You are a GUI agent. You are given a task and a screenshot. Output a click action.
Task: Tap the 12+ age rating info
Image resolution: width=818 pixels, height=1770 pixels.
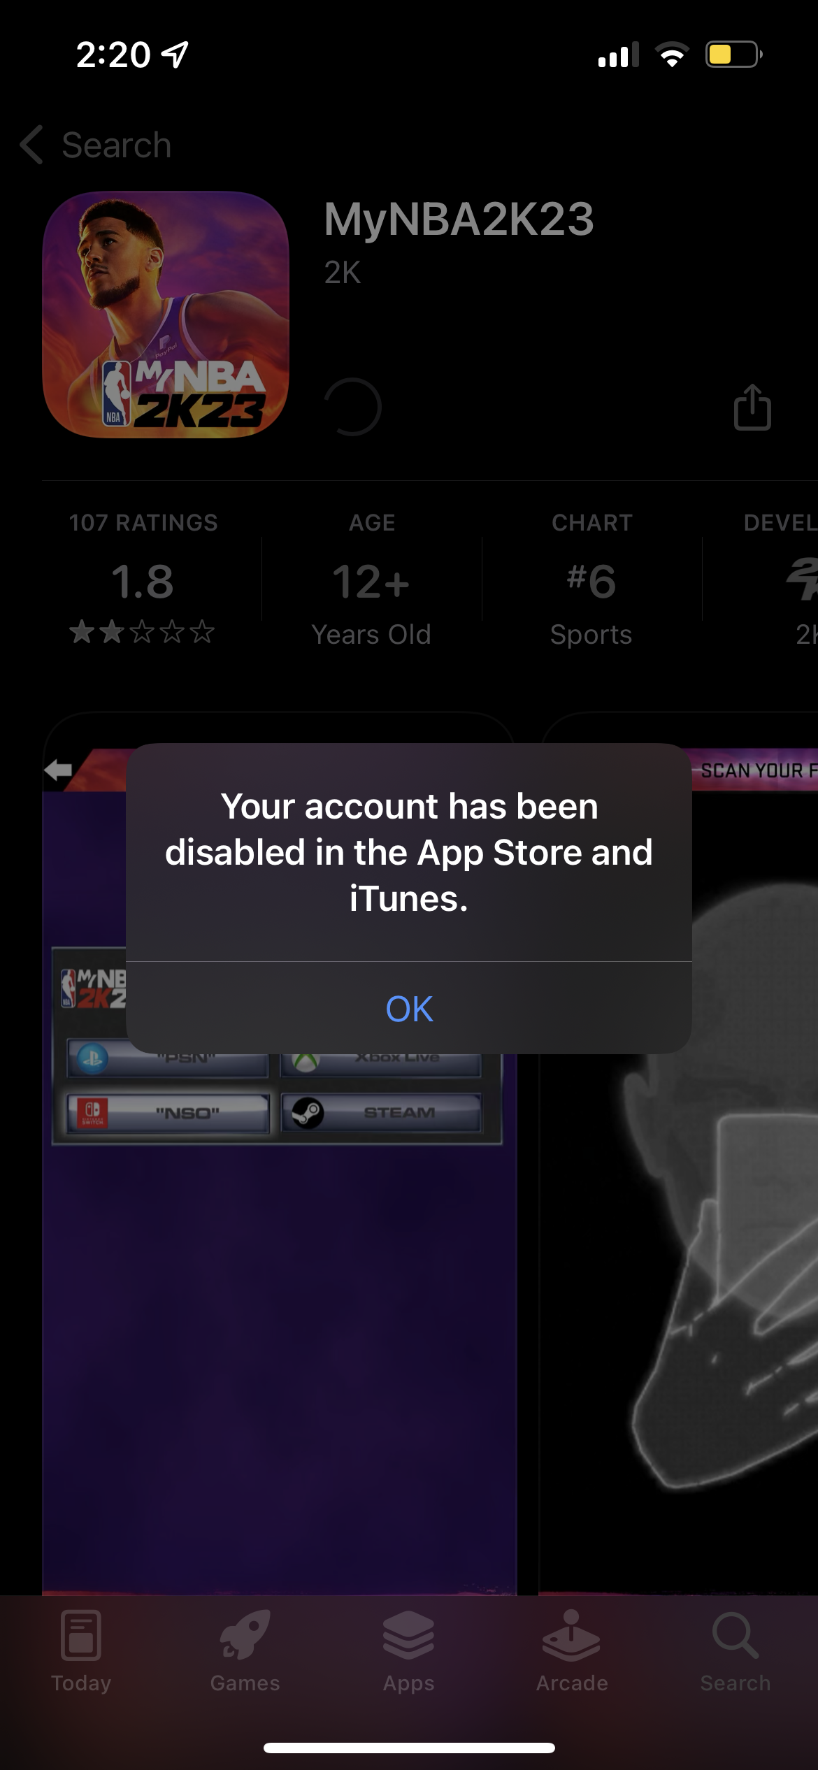(x=371, y=580)
